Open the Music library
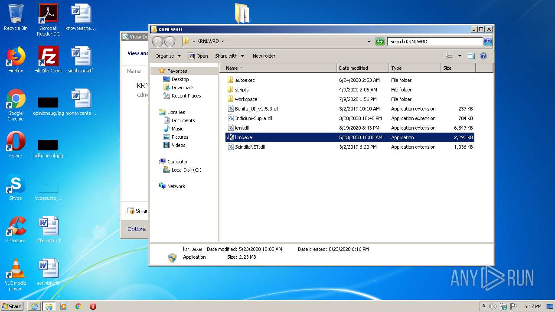Screen dimensions: 555x312 point(177,129)
